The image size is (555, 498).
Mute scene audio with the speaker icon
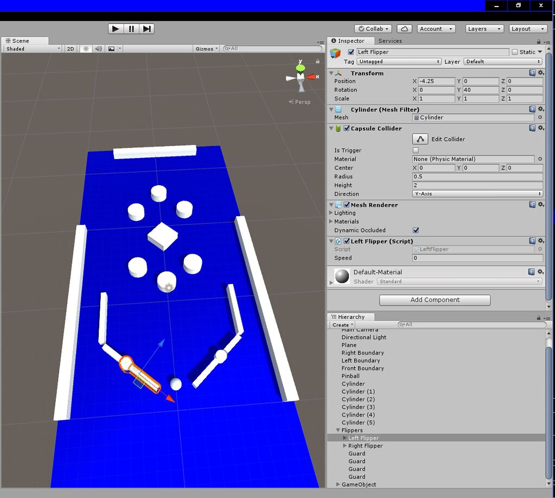(98, 48)
